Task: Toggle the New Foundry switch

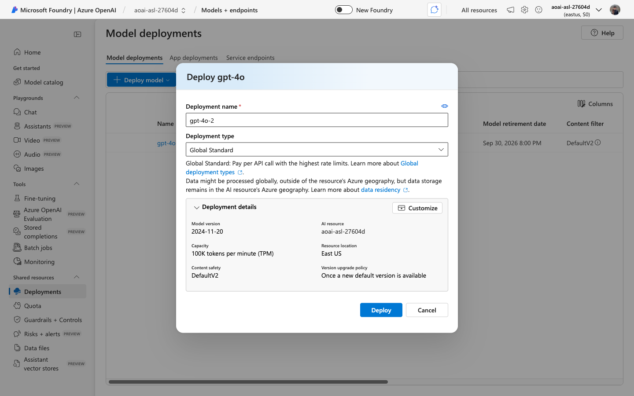Action: (343, 10)
